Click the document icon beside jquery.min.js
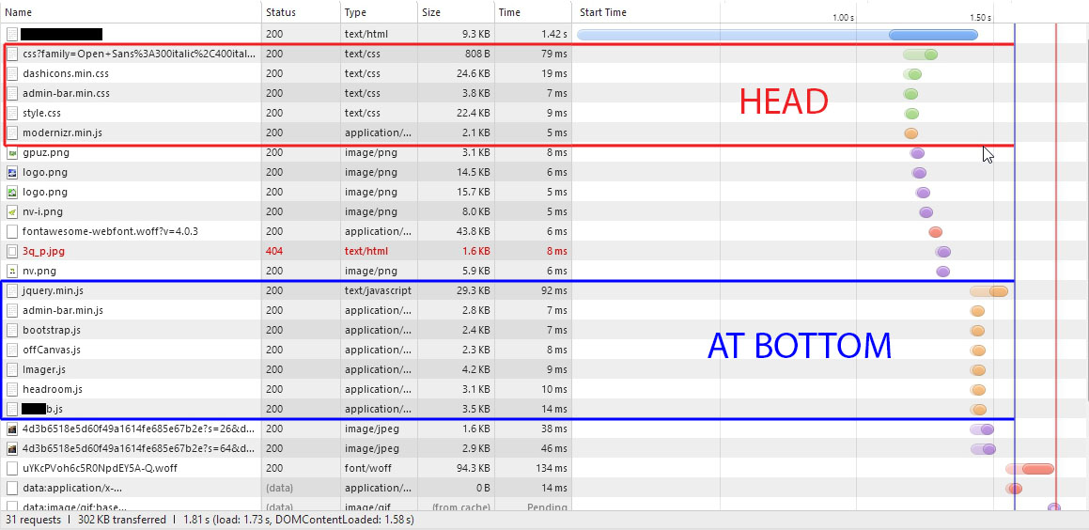1089x530 pixels. click(x=12, y=290)
